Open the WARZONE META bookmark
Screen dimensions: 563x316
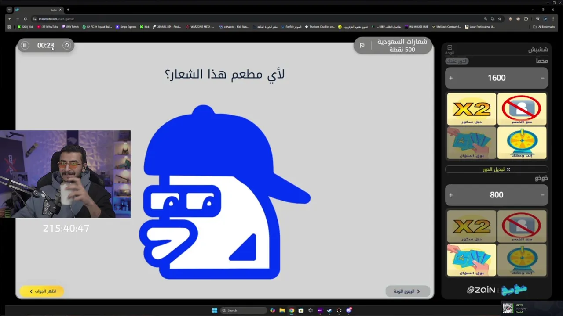(x=200, y=27)
